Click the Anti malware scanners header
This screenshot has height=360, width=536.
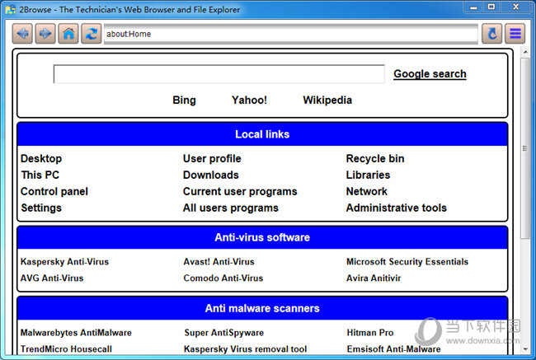(x=262, y=308)
